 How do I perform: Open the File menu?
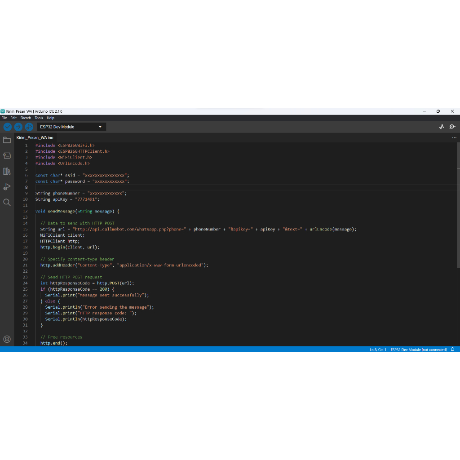(4, 118)
